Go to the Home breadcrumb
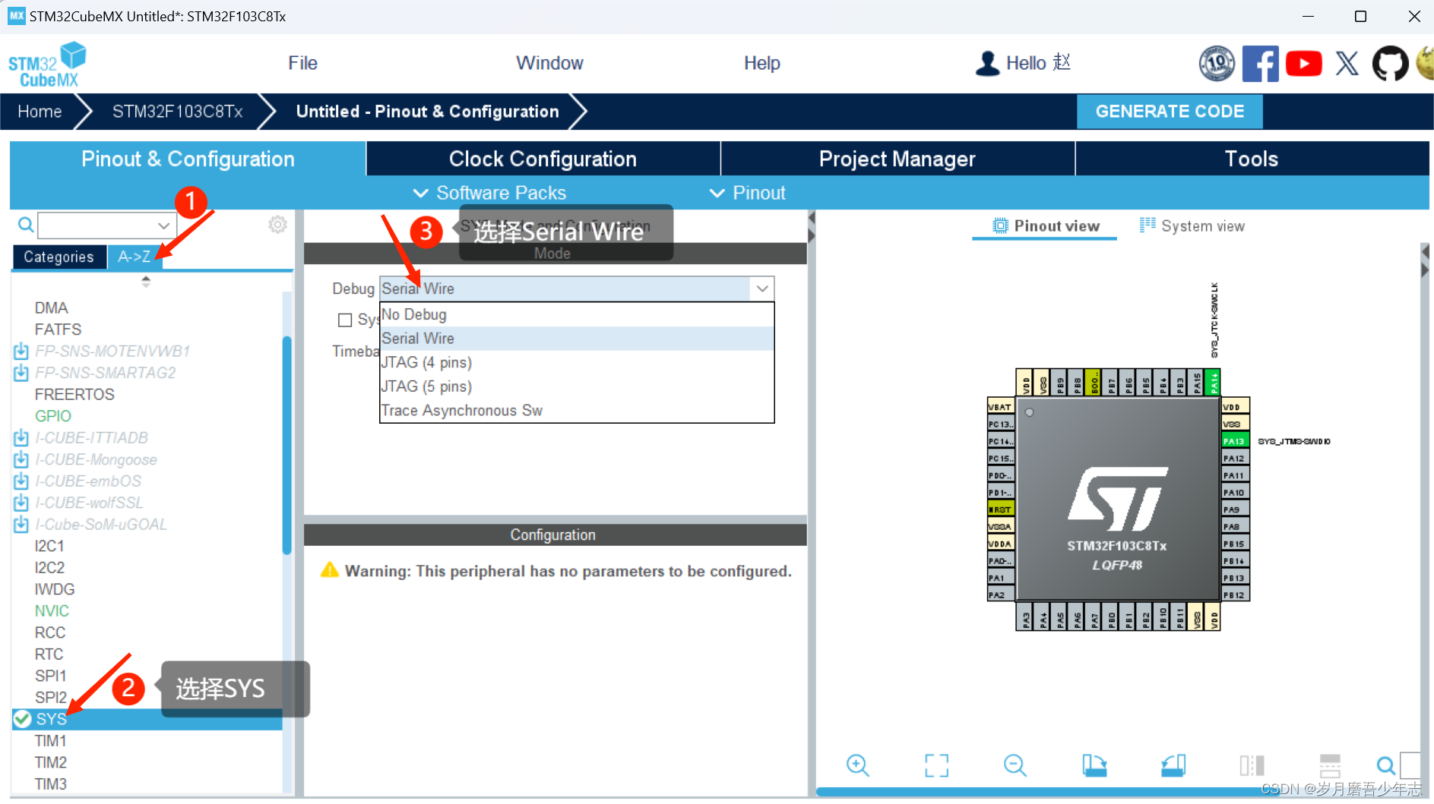 pos(40,112)
